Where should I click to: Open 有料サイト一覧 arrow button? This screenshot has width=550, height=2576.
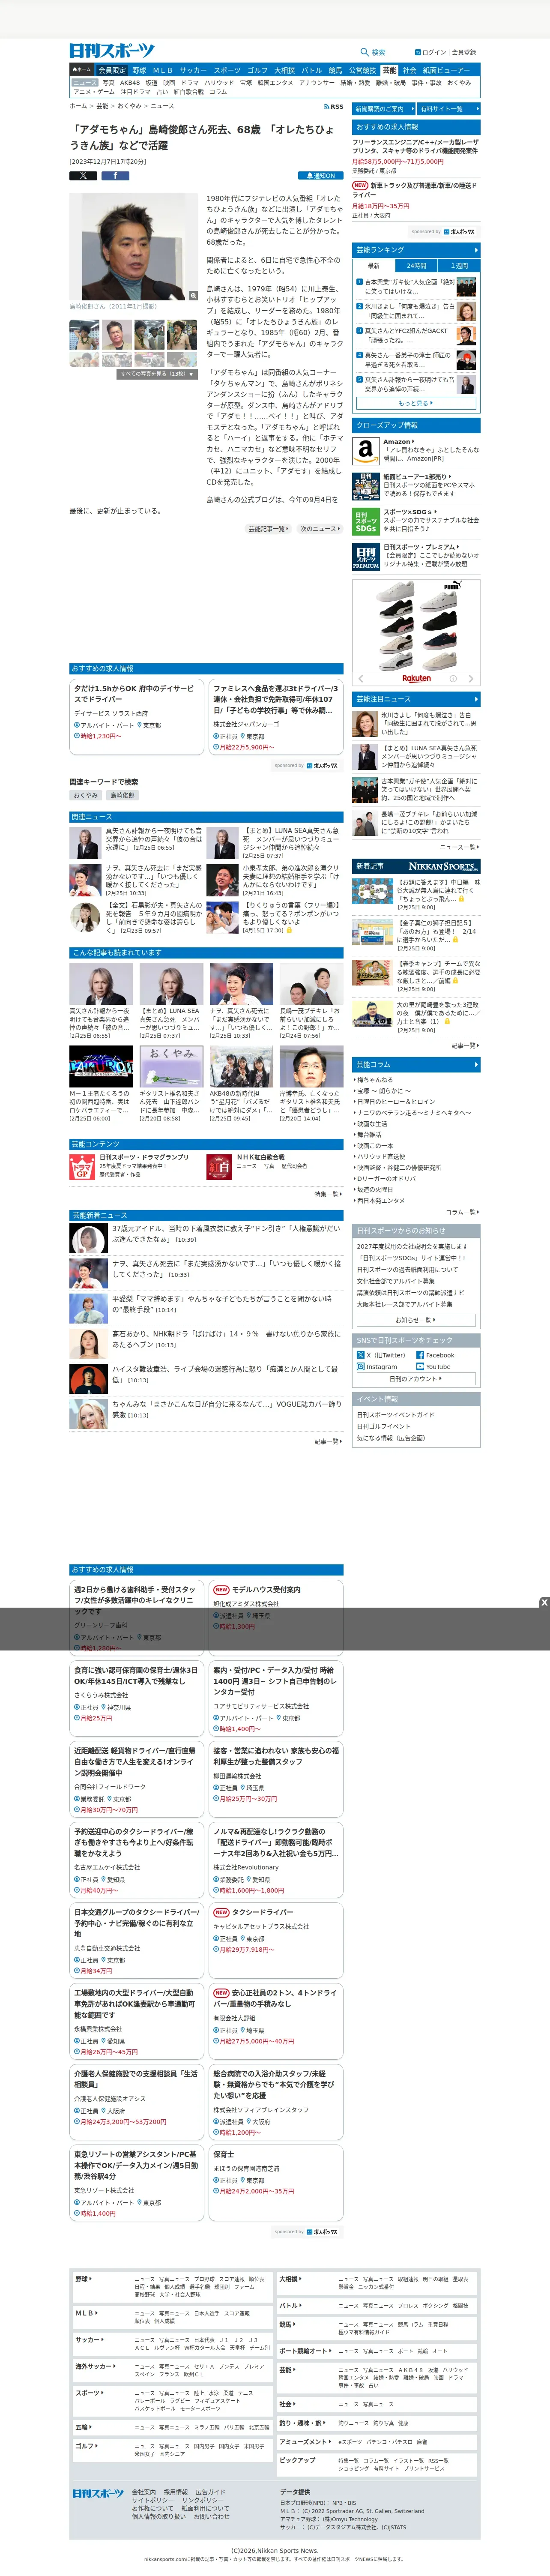pos(448,109)
